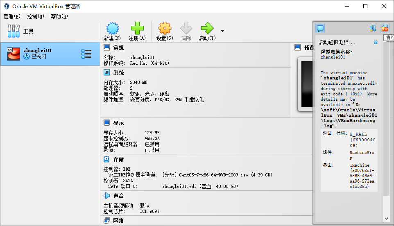Select the zhanglei01 virtual machine entry
394x226 pixels.
pyautogui.click(x=50, y=54)
